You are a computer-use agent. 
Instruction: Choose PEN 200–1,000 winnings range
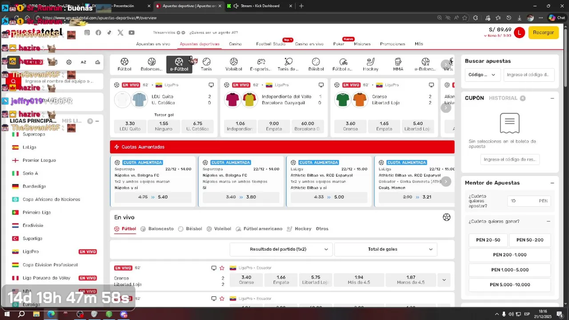(510, 255)
